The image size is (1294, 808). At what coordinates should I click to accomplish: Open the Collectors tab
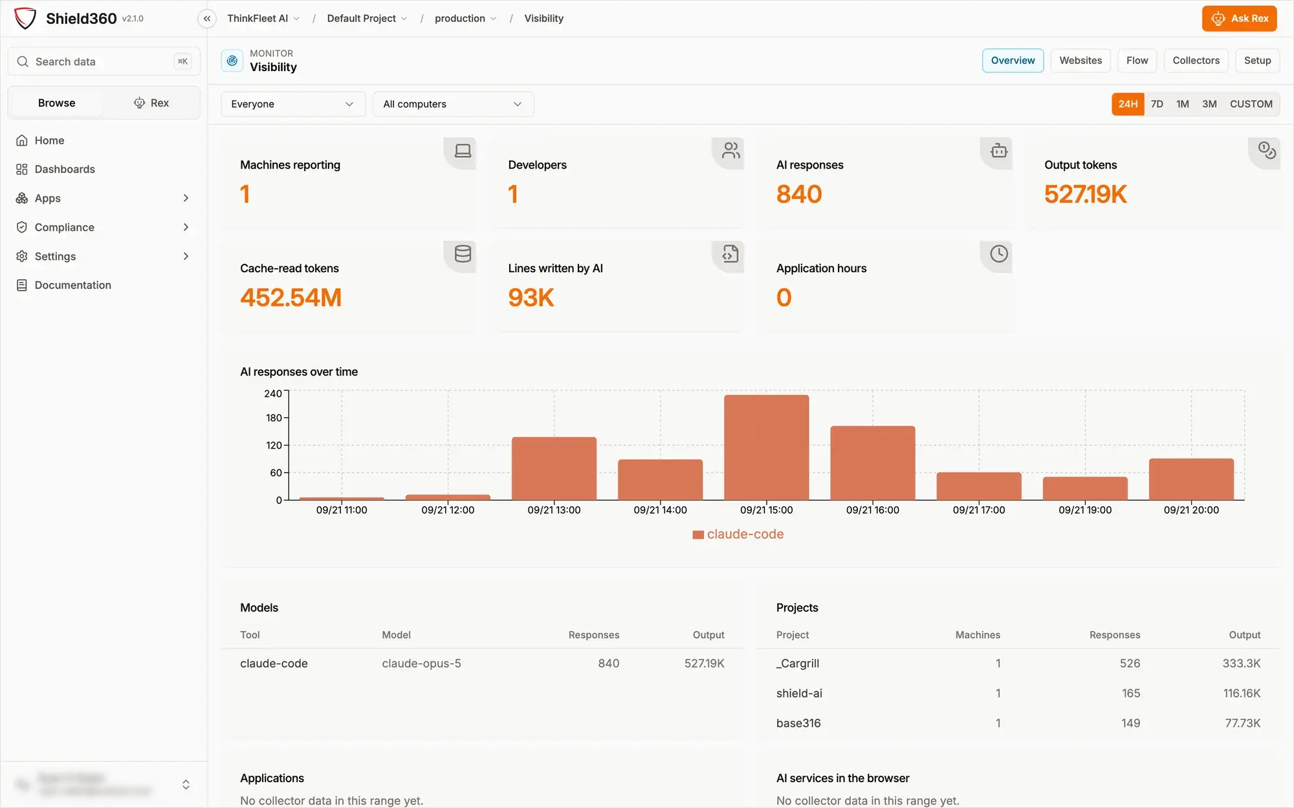click(x=1196, y=61)
